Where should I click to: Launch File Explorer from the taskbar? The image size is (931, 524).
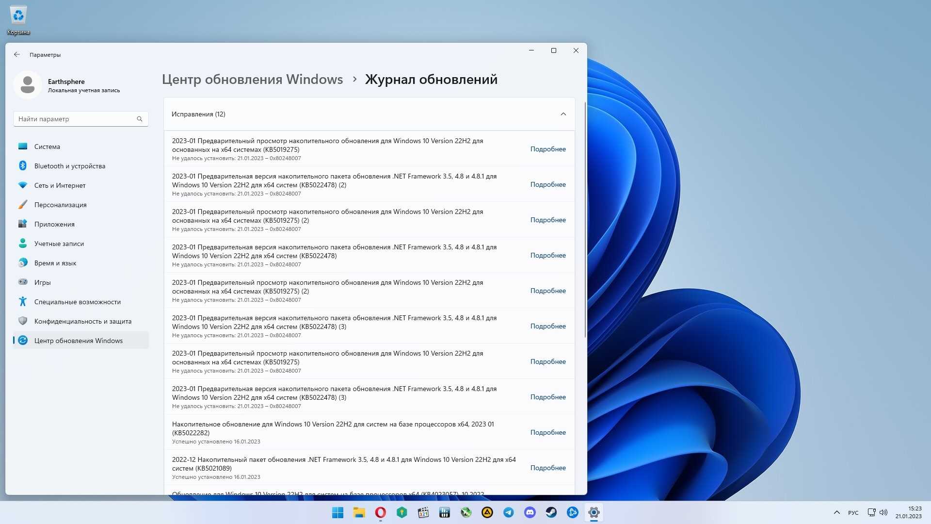tap(359, 512)
